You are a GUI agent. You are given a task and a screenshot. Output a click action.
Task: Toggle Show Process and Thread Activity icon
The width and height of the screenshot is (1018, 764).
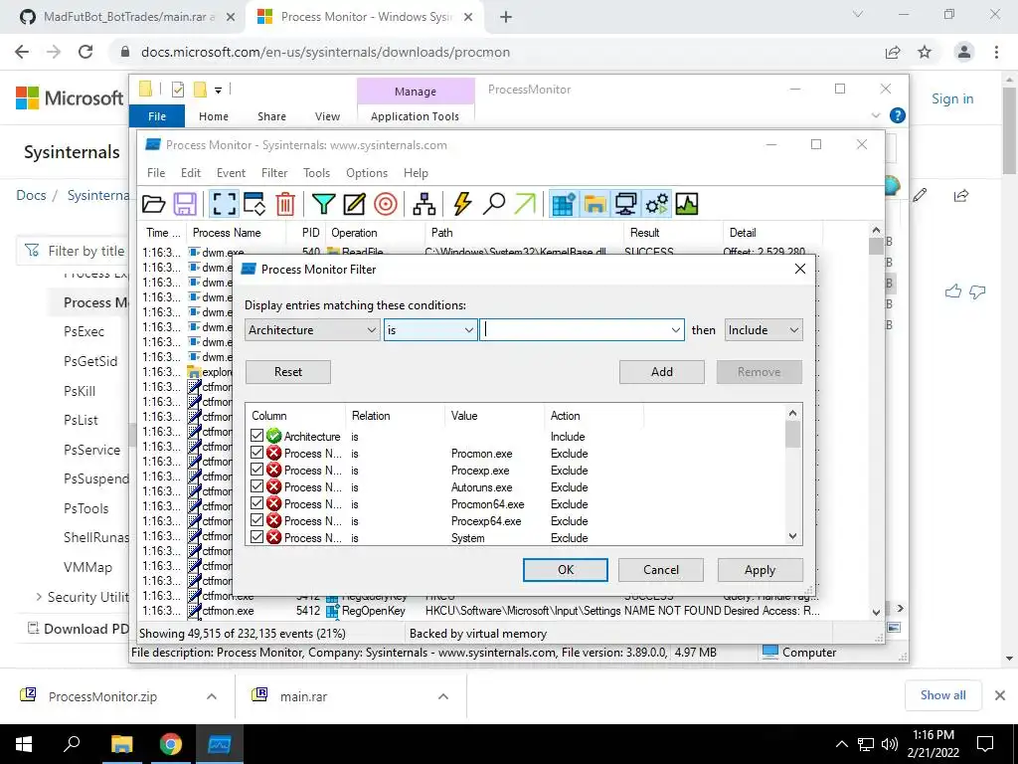[x=656, y=204]
